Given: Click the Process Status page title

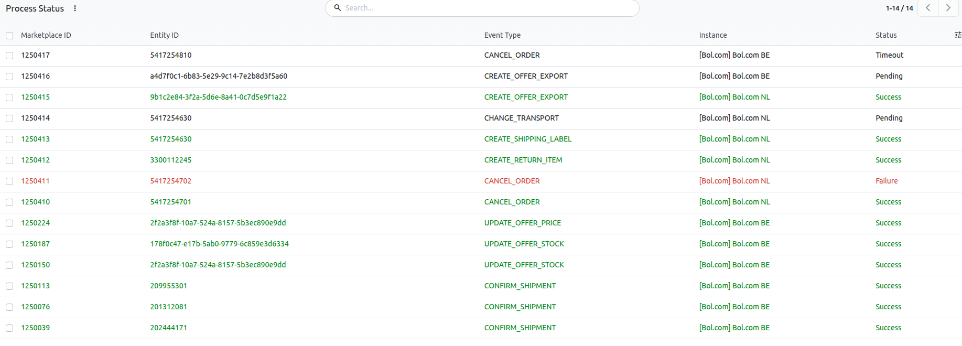Looking at the screenshot, I should click(35, 8).
